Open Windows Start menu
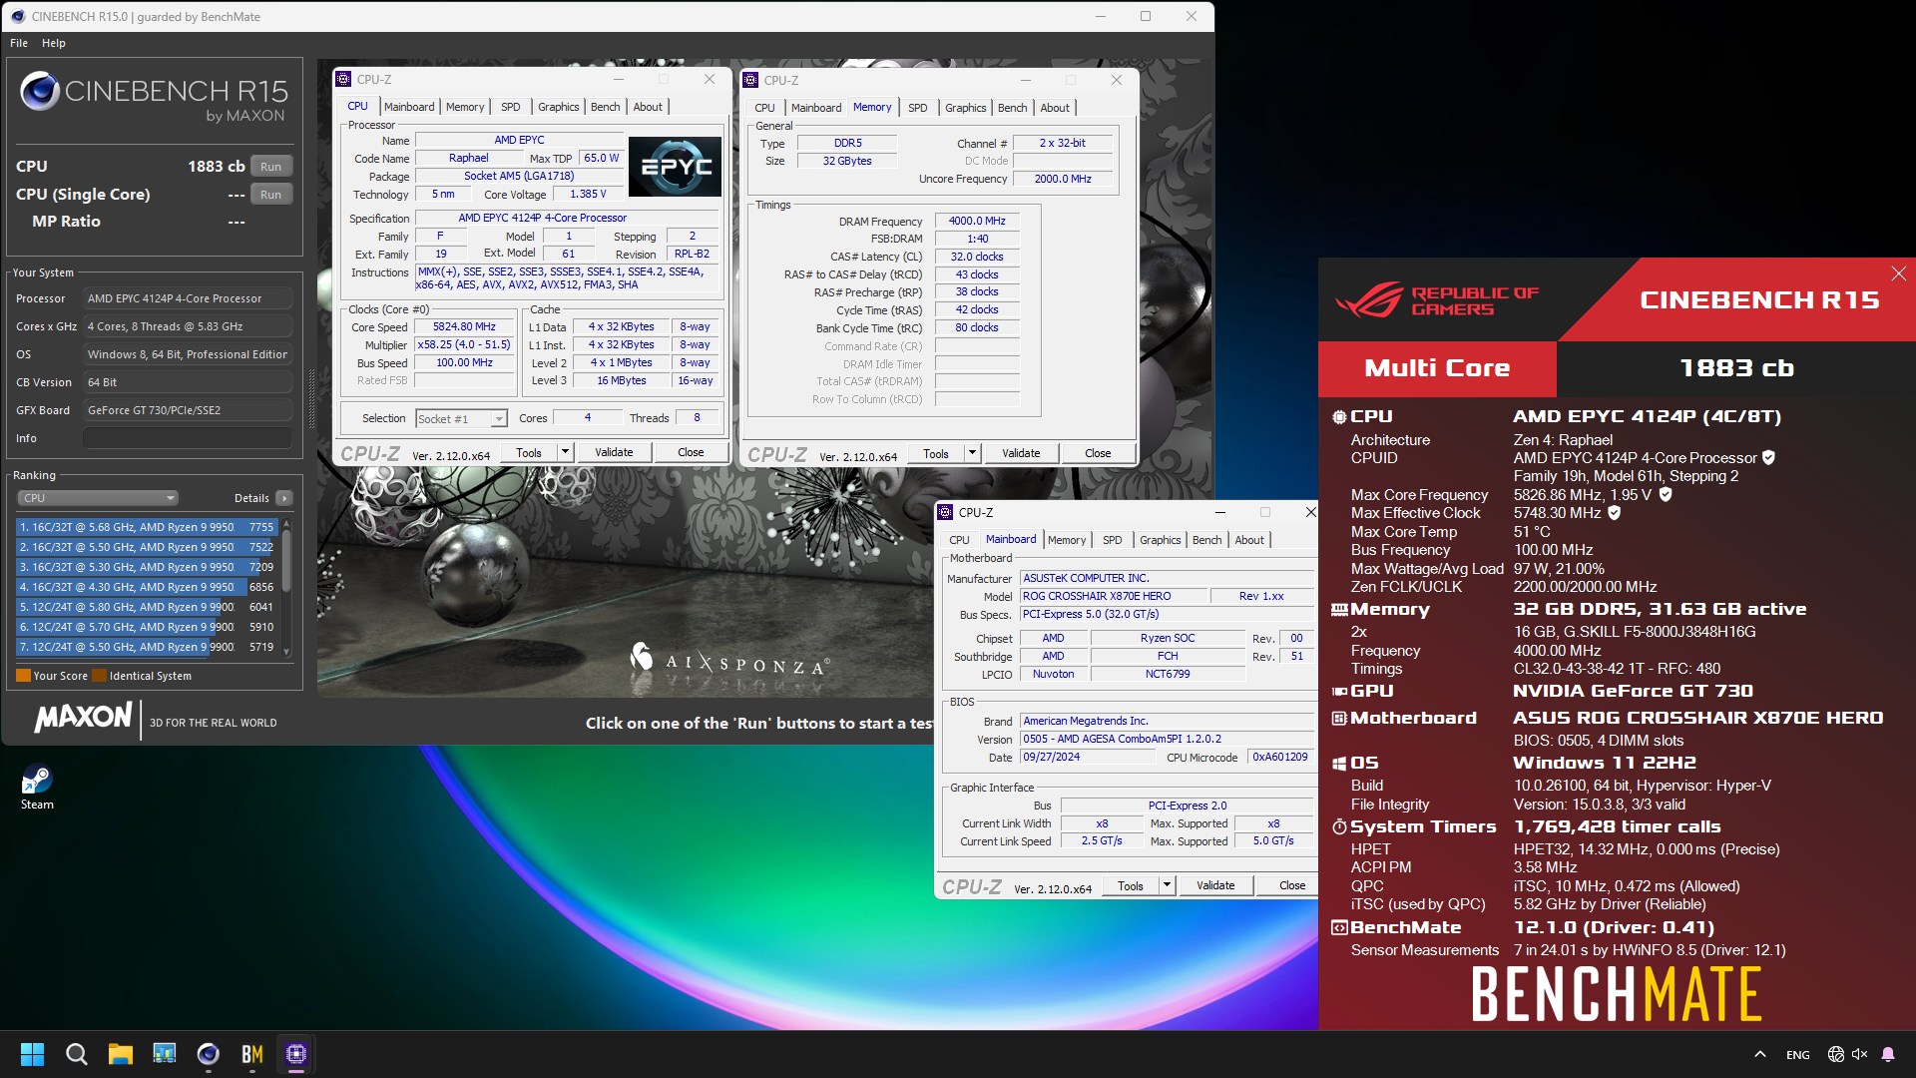The height and width of the screenshot is (1078, 1916). click(32, 1054)
